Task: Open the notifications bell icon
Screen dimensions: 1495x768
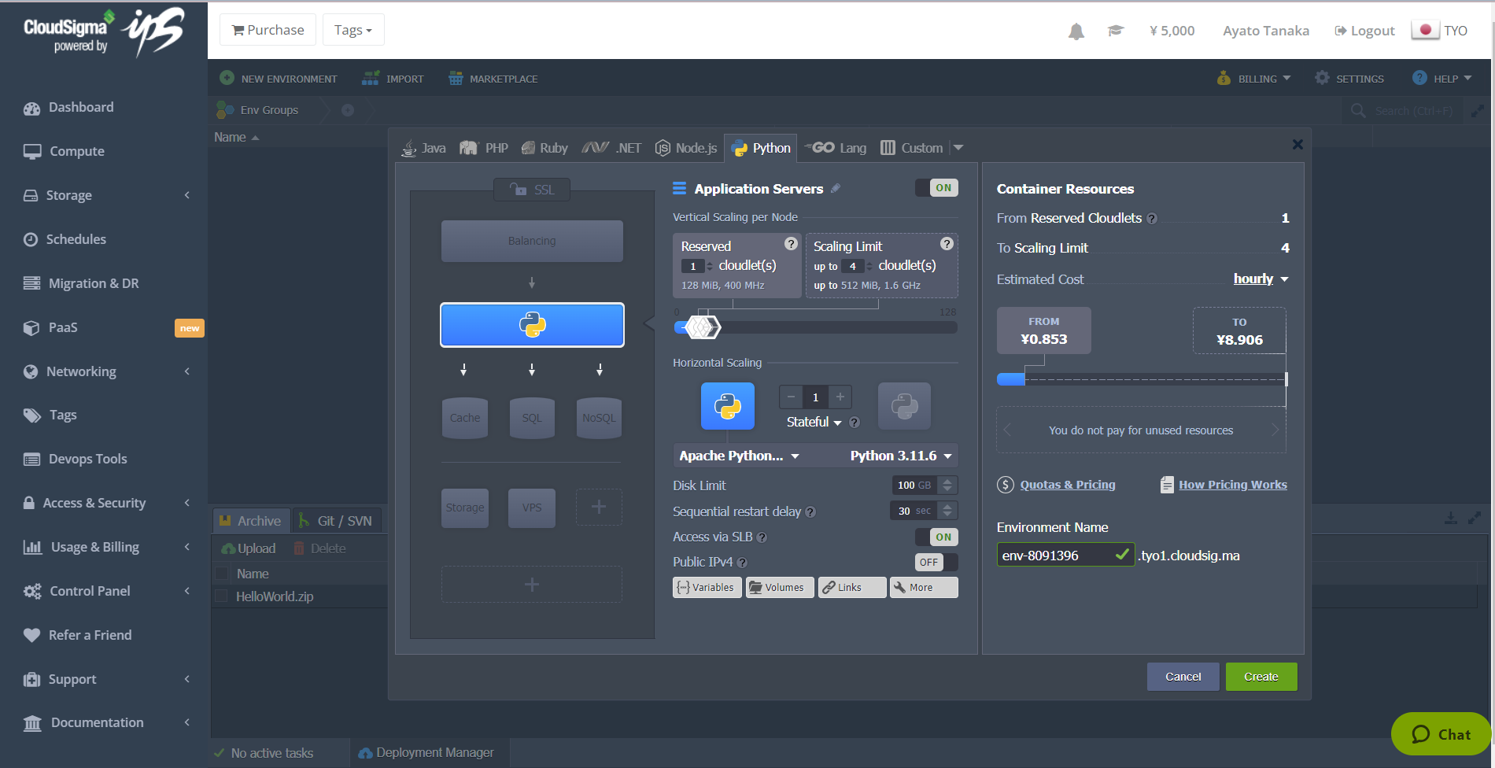Action: (1076, 31)
